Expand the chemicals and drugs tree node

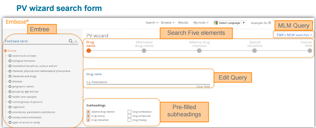pyautogui.click(x=10, y=76)
